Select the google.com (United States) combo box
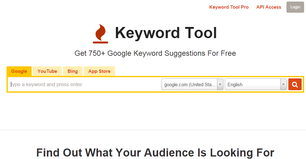Image resolution: width=306 pixels, height=159 pixels. point(193,84)
